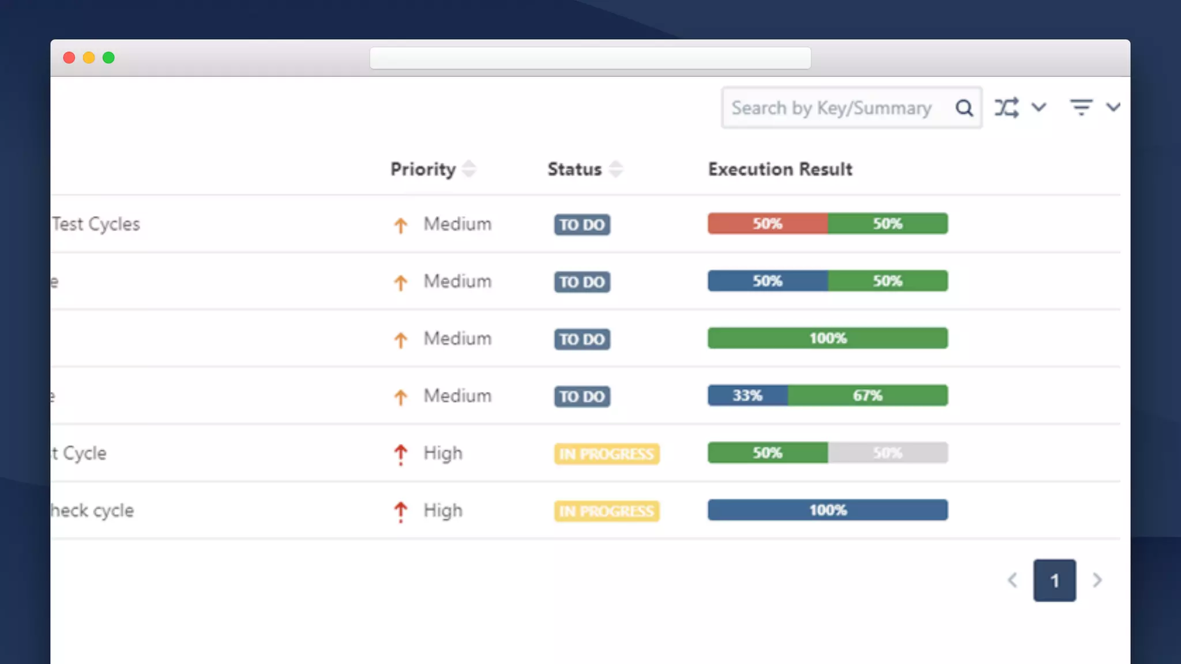The width and height of the screenshot is (1181, 664).
Task: Click inside Search by Key/Summary field
Action: click(832, 108)
